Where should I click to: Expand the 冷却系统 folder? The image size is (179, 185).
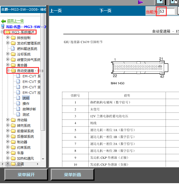pos(8,54)
